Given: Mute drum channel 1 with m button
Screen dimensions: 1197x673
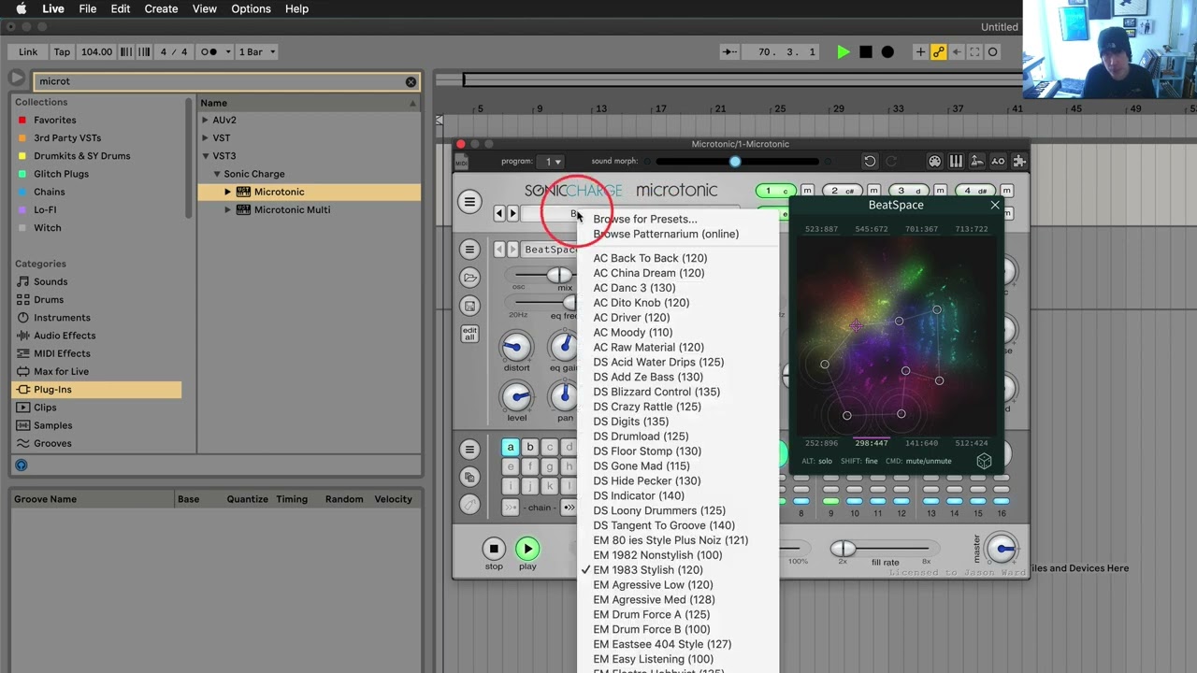Looking at the screenshot, I should [807, 192].
